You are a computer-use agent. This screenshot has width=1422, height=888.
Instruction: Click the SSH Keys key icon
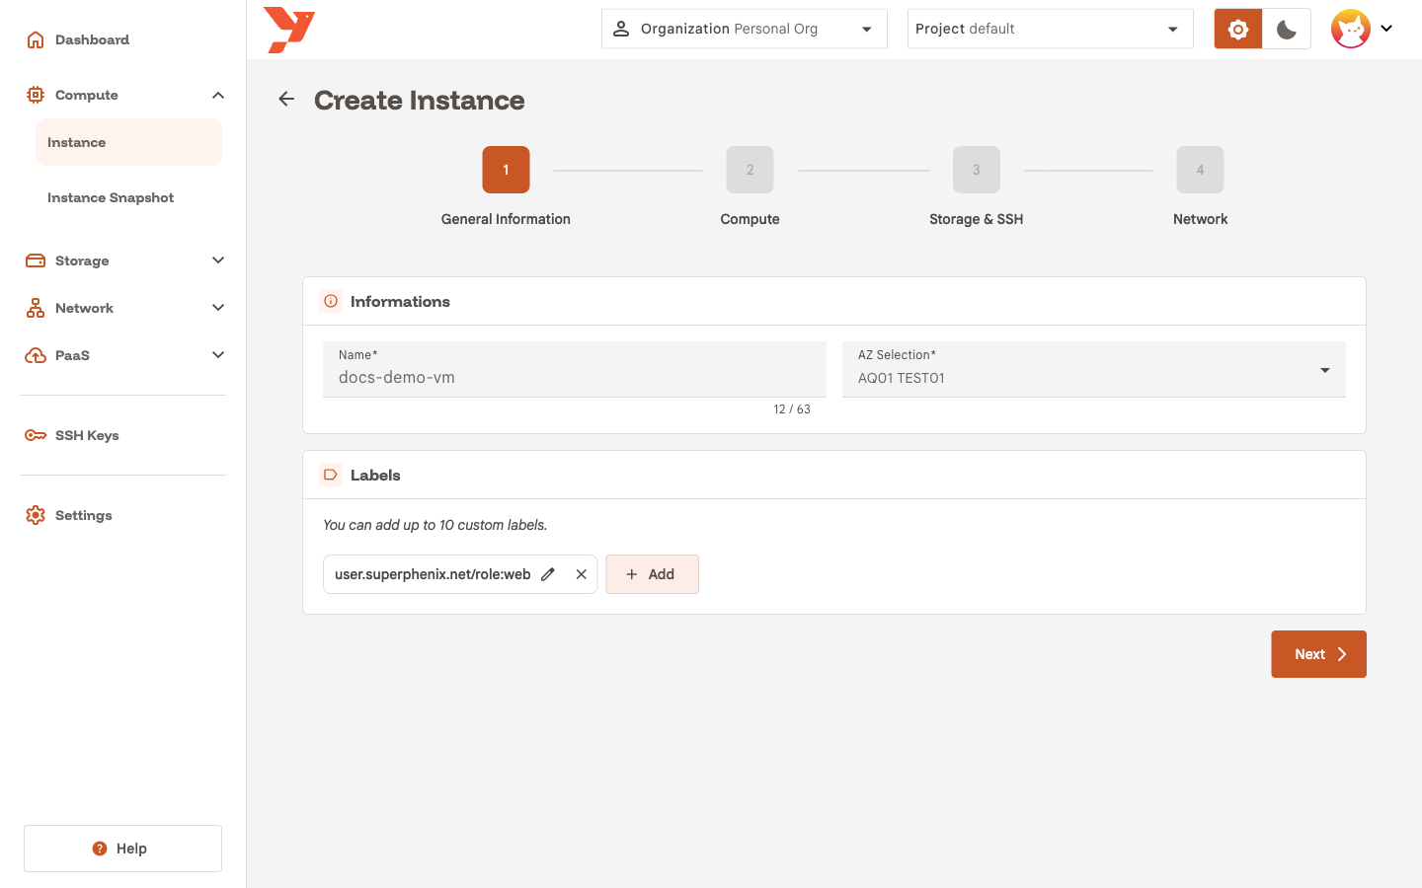(x=36, y=435)
